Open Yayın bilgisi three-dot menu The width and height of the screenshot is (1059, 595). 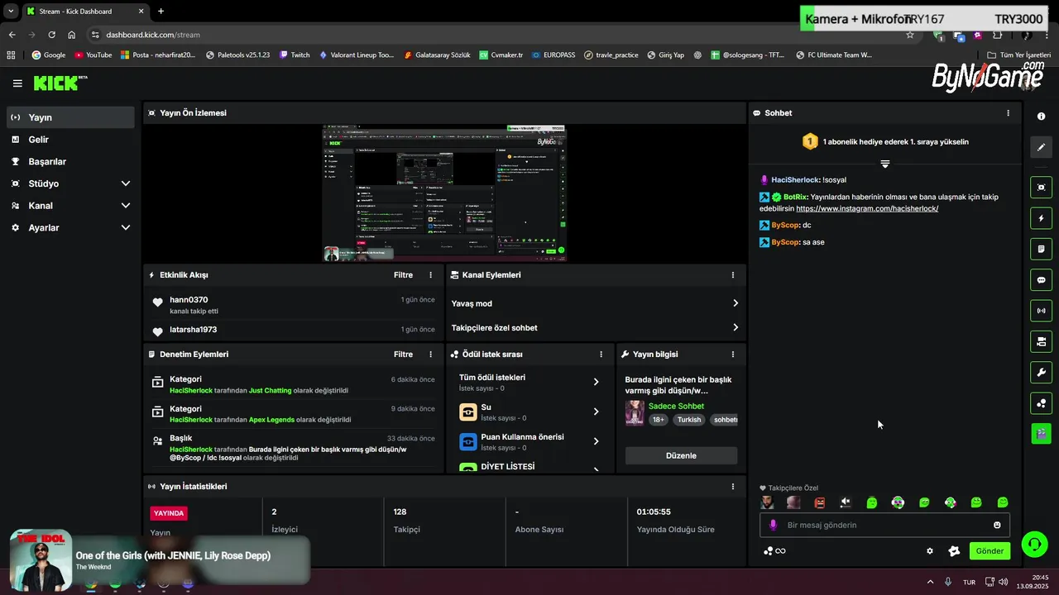(x=732, y=355)
